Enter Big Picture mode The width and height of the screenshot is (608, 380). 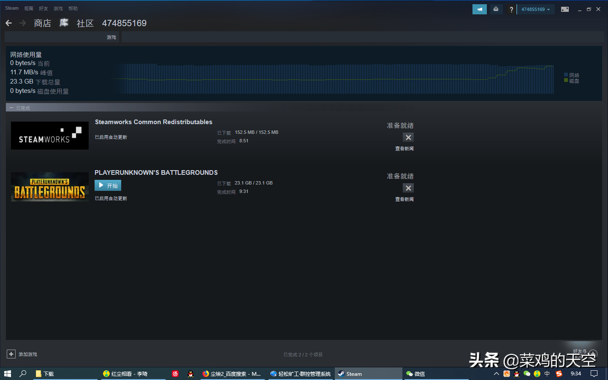click(x=565, y=9)
